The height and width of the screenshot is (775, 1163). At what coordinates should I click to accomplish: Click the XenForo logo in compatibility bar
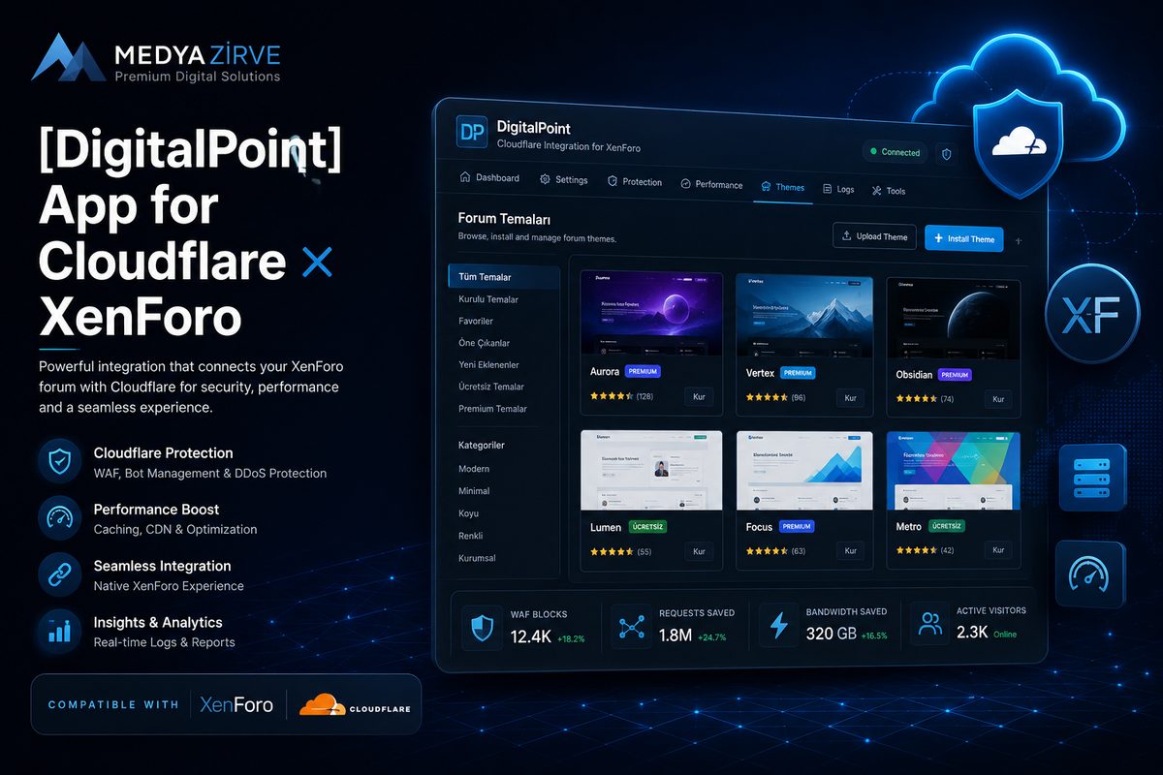pos(236,704)
